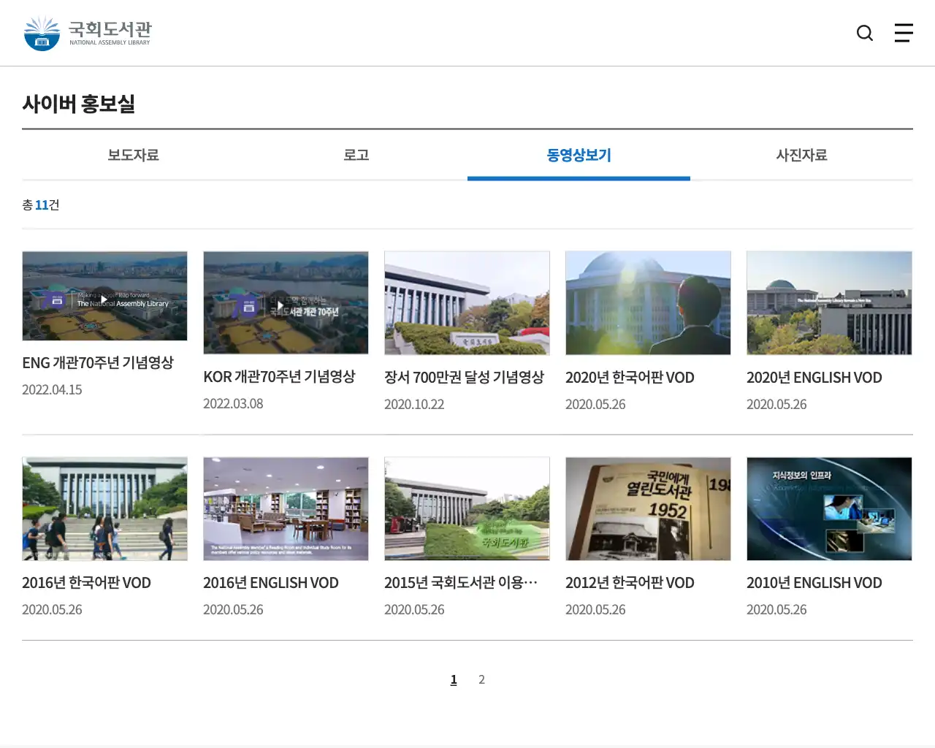The image size is (935, 748).
Task: Open the 2016년 ENGLISH VOD title link
Action: point(270,582)
